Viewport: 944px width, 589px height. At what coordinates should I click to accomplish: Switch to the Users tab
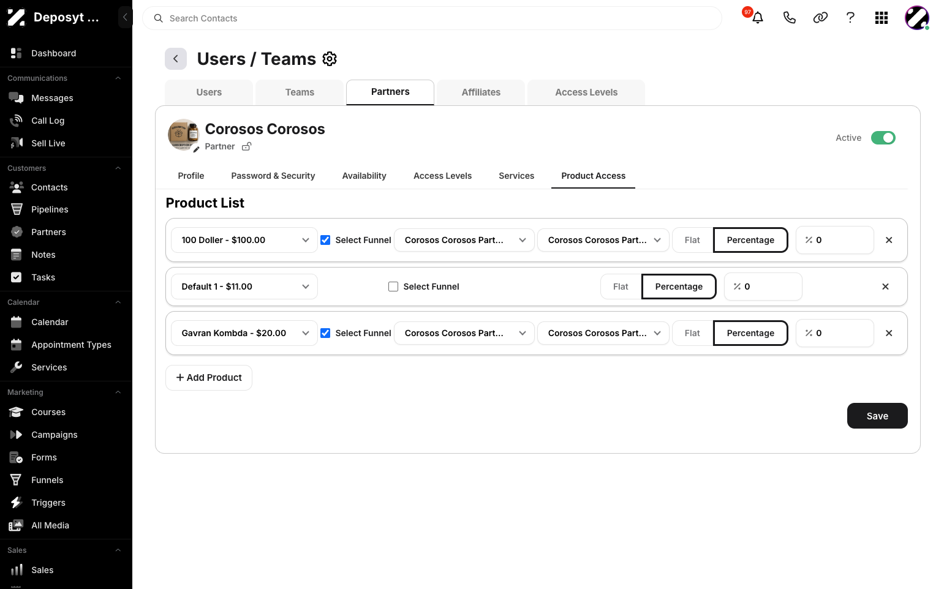click(209, 92)
